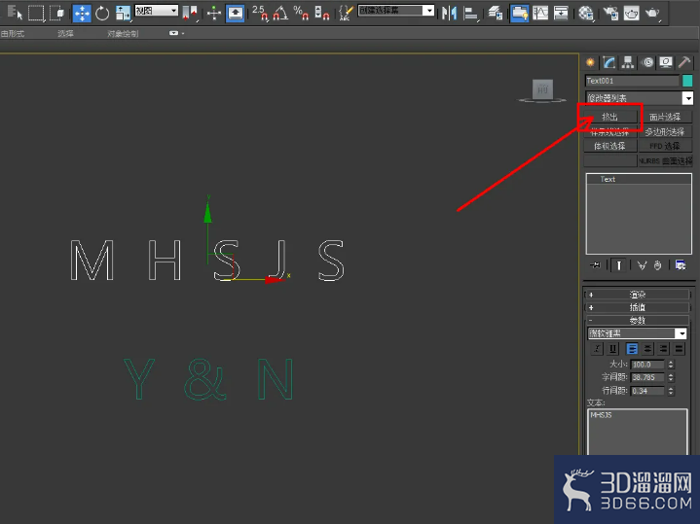Screen dimensions: 700x524
Task: Click the 字间距 spinner arrows
Action: coord(671,377)
